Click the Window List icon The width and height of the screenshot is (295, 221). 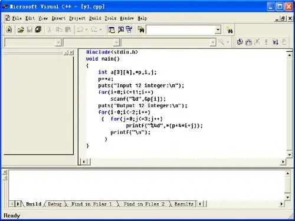click(129, 29)
